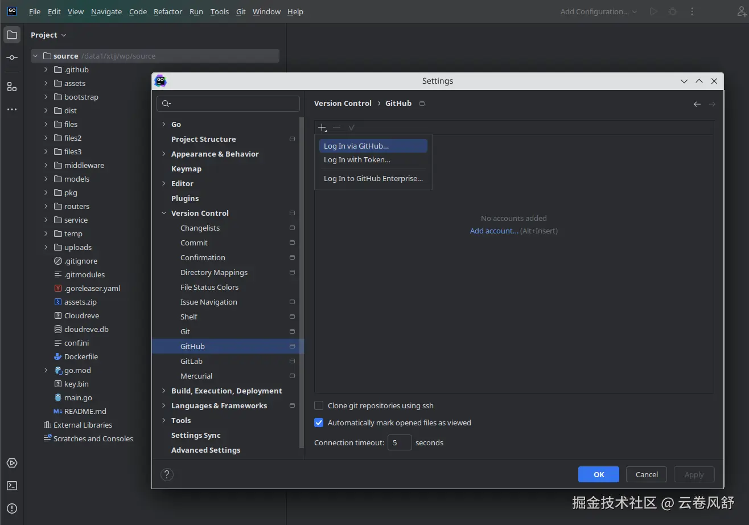Open the Project tool window icon

[x=11, y=35]
